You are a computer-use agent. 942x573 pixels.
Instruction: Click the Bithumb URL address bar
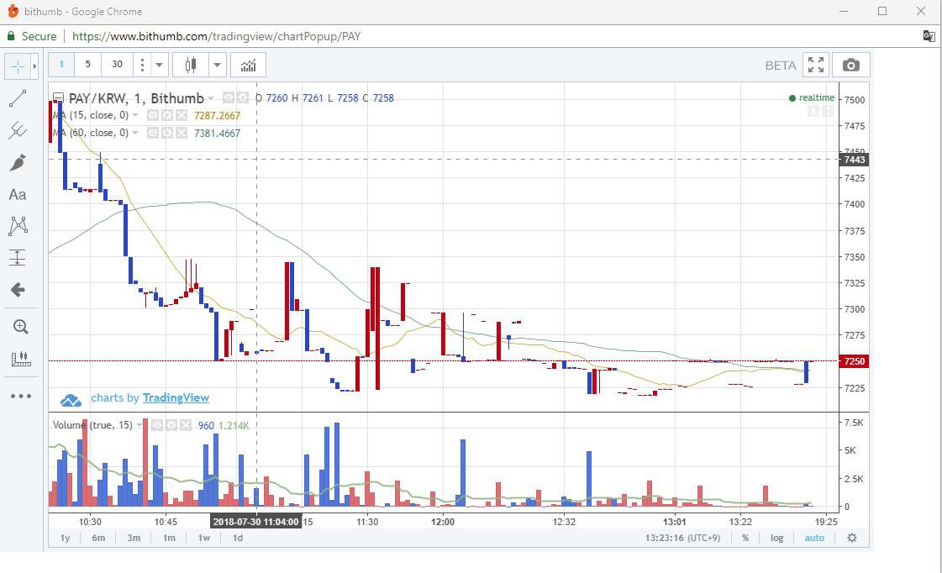[x=216, y=36]
